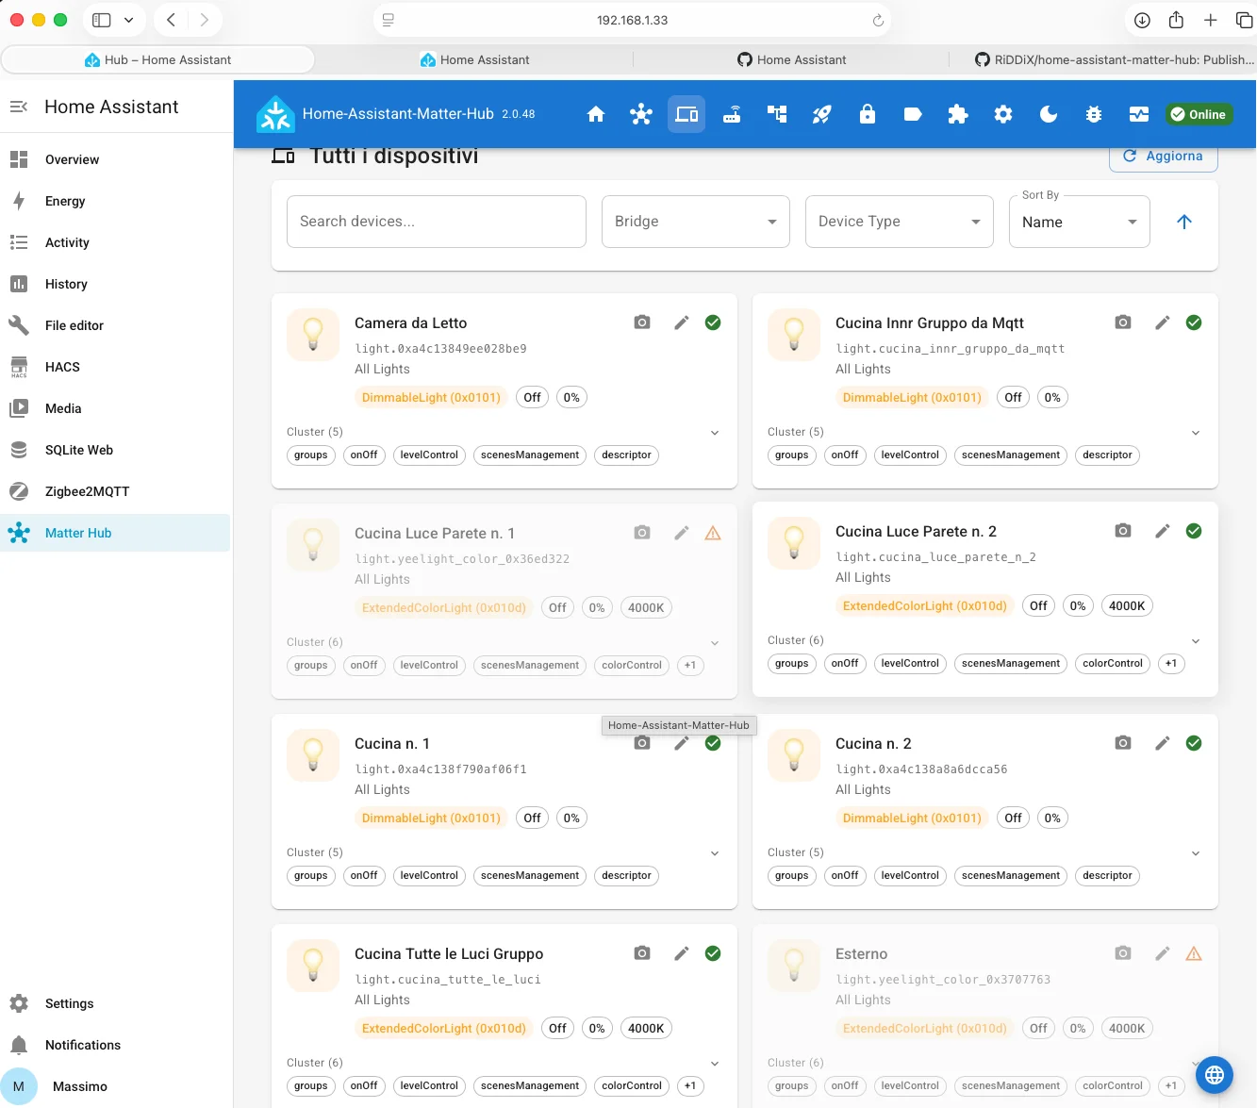Open the Device Type dropdown

900,222
